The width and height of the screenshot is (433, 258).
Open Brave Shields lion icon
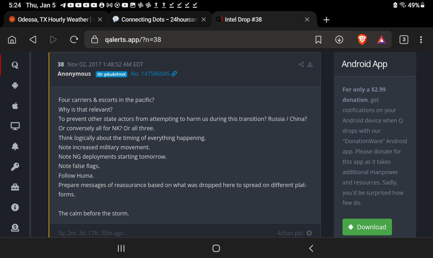pyautogui.click(x=362, y=40)
